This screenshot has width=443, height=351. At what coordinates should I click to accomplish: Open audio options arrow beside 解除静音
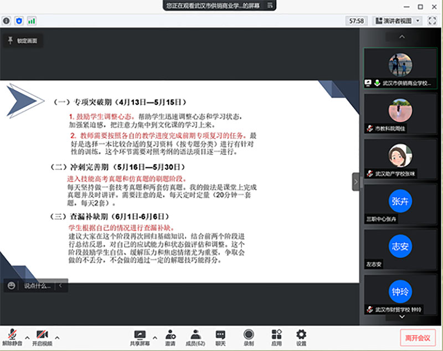[x=27, y=337]
